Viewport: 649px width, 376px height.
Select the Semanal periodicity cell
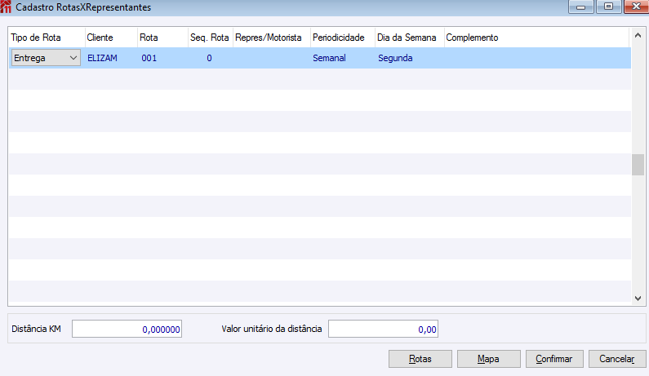tap(343, 58)
